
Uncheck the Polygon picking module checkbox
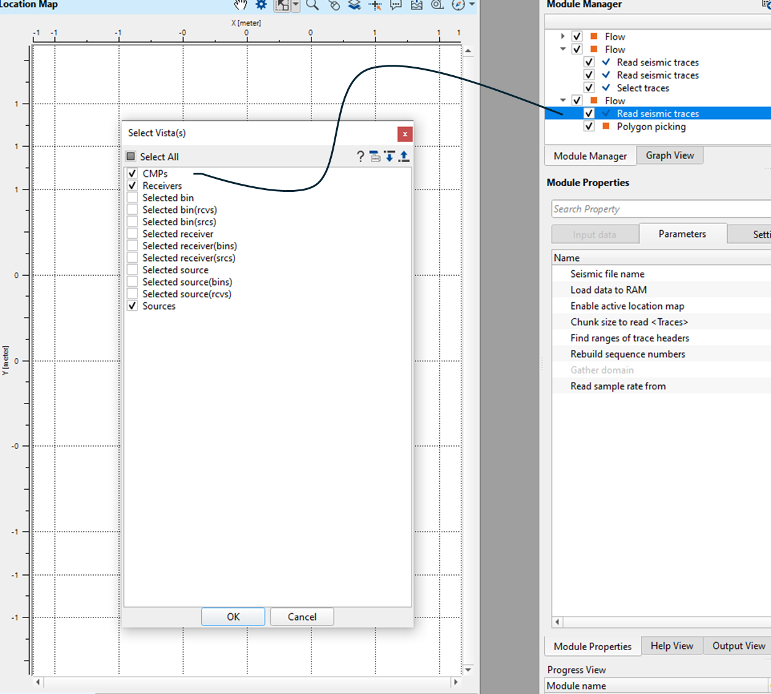pyautogui.click(x=589, y=126)
